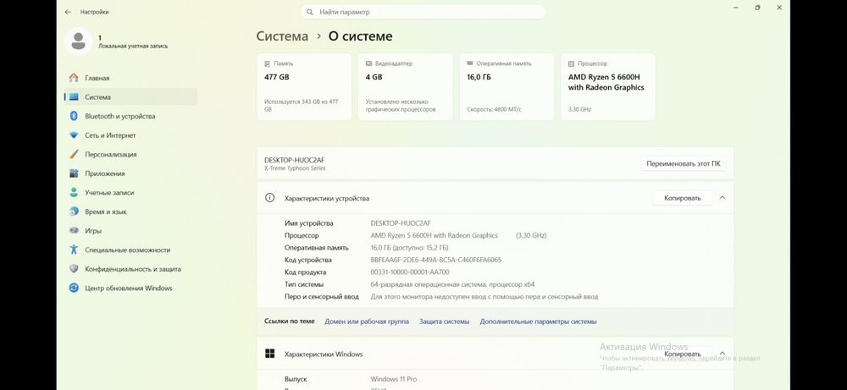This screenshot has height=390, width=847.
Task: Open the Защита системы link
Action: pyautogui.click(x=444, y=321)
